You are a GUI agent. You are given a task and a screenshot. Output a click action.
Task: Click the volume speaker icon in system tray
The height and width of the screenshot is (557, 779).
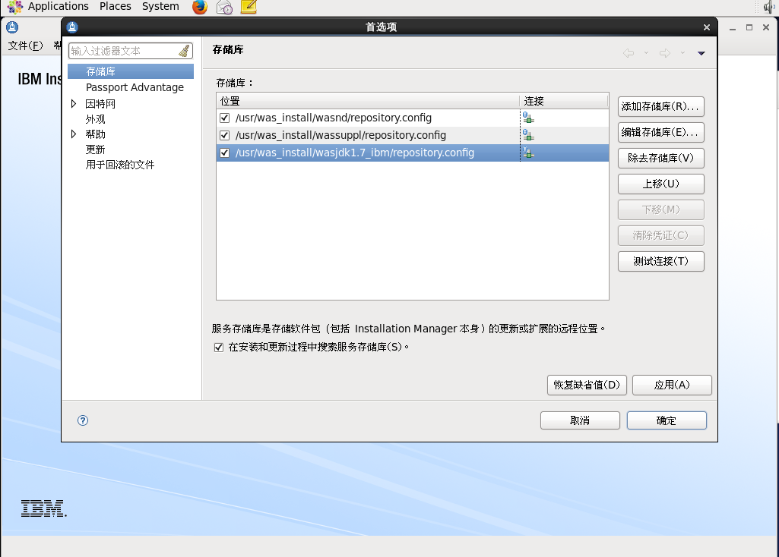[x=769, y=6]
